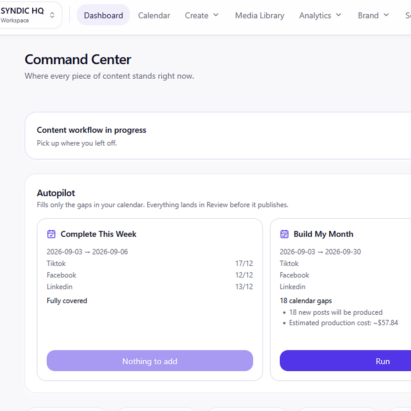Screen dimensions: 411x411
Task: Click the Command Center page title
Action: click(x=78, y=59)
